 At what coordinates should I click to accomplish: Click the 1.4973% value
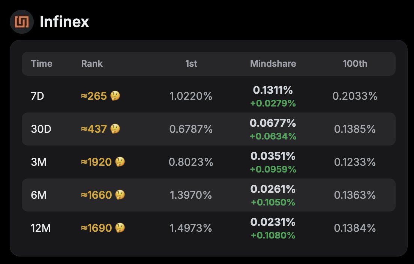point(191,228)
